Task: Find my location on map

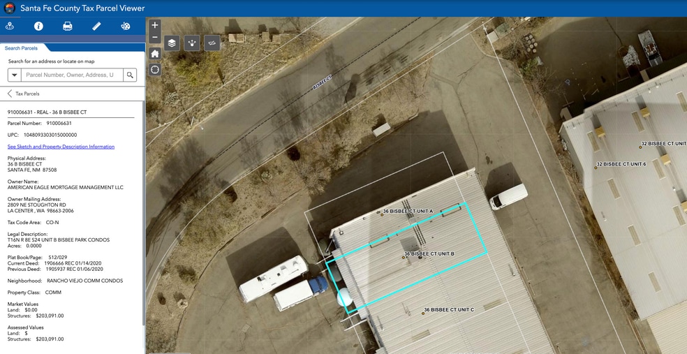Action: pos(155,70)
